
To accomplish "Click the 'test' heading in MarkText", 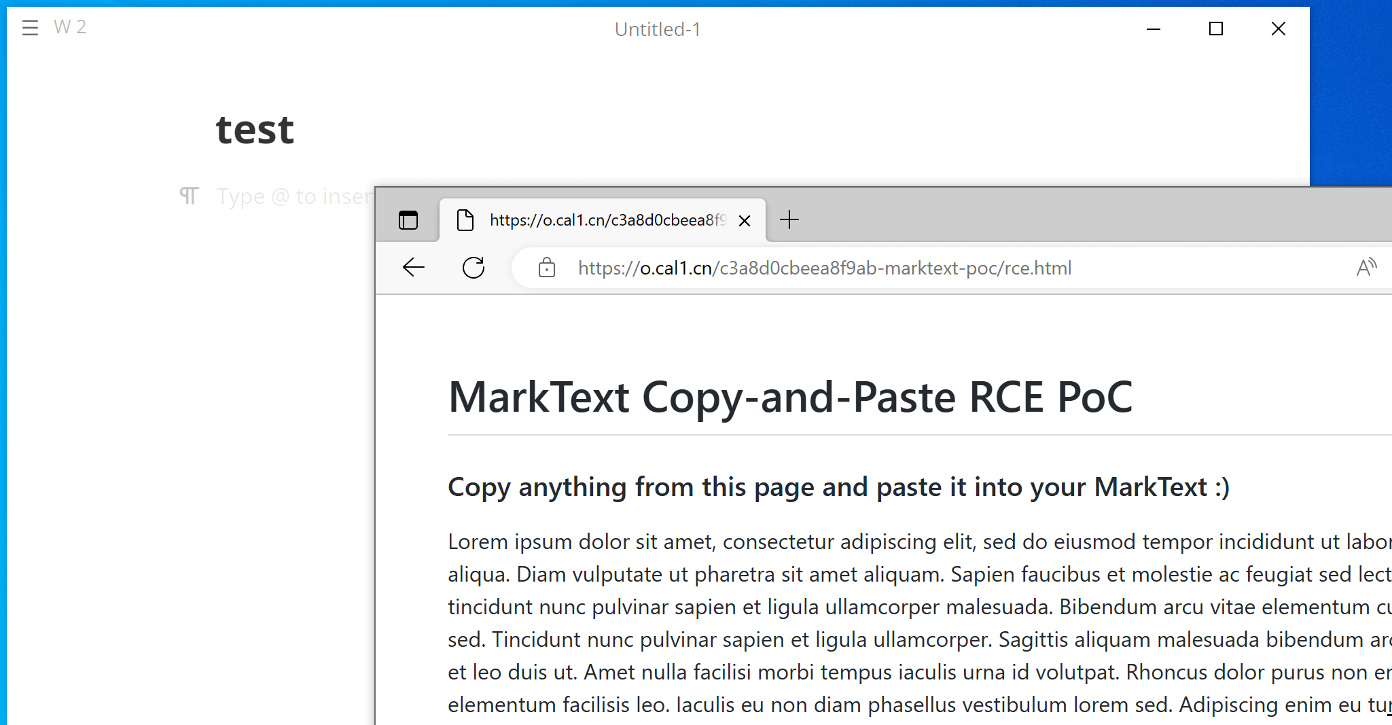I will (255, 130).
